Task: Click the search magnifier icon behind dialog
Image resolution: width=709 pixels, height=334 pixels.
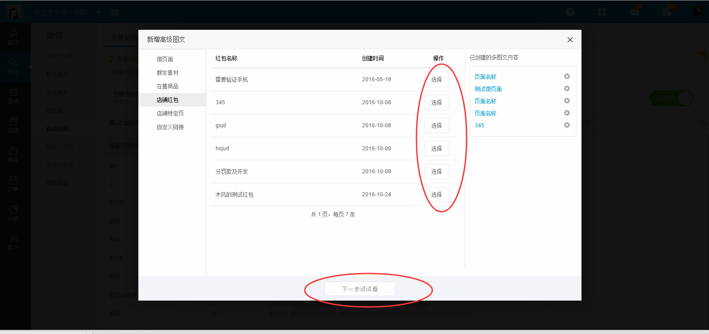Action: coord(704,122)
